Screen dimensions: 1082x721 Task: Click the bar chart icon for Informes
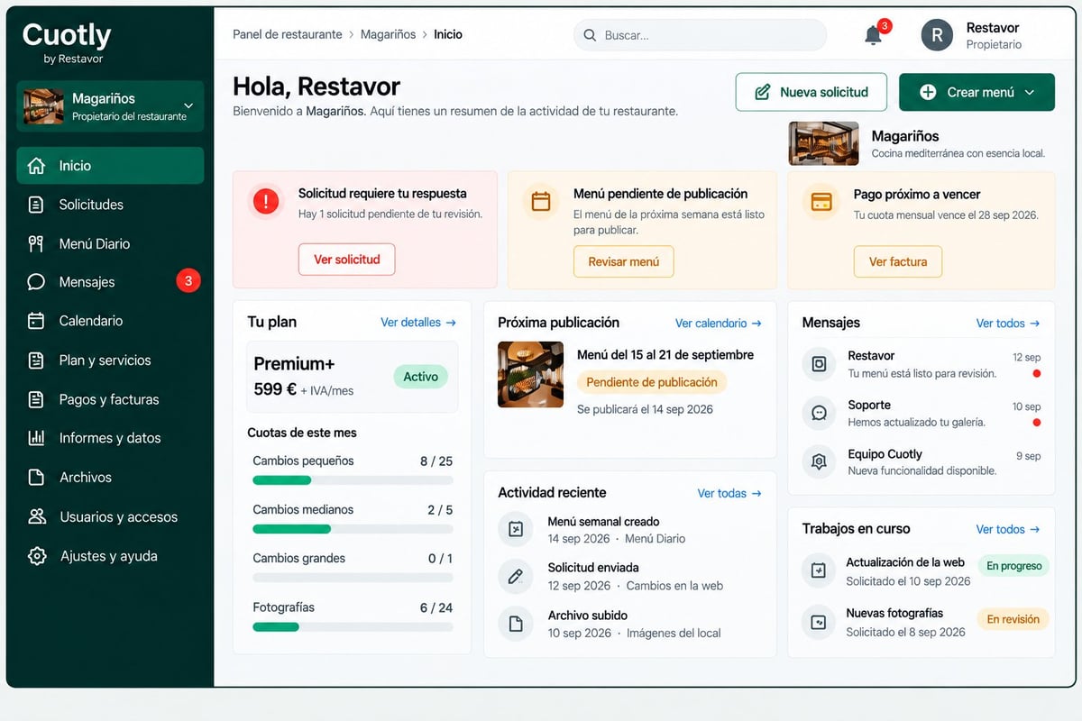pyautogui.click(x=36, y=438)
